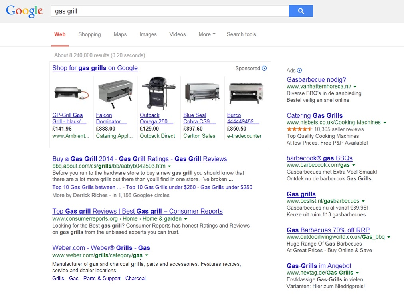Expand the arrow beside the weber.com URL
The image size is (404, 295).
(x=147, y=255)
